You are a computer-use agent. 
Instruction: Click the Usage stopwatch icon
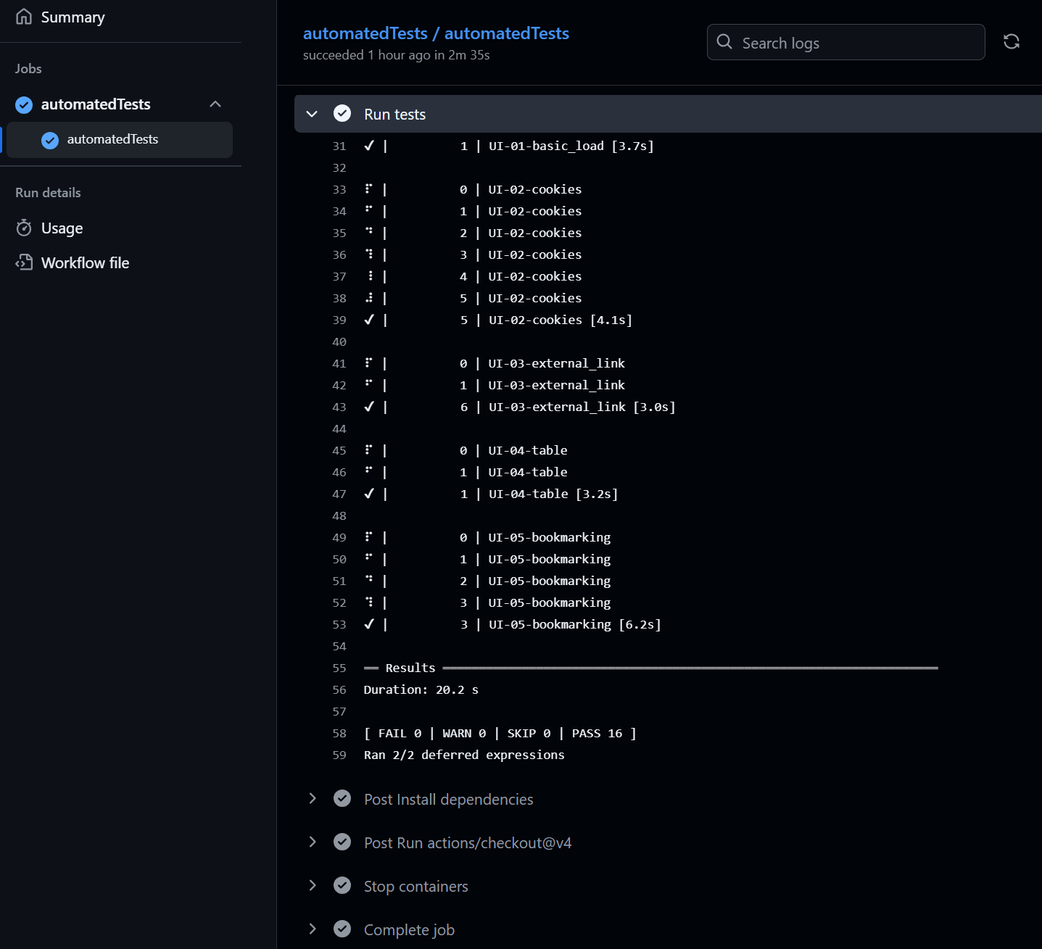tap(24, 228)
